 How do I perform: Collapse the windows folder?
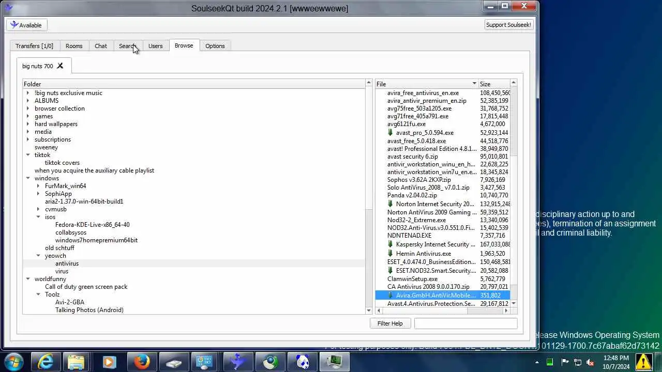click(28, 178)
